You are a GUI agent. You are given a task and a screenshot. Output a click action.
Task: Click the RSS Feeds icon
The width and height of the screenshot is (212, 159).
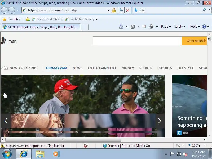pyautogui.click(x=133, y=27)
